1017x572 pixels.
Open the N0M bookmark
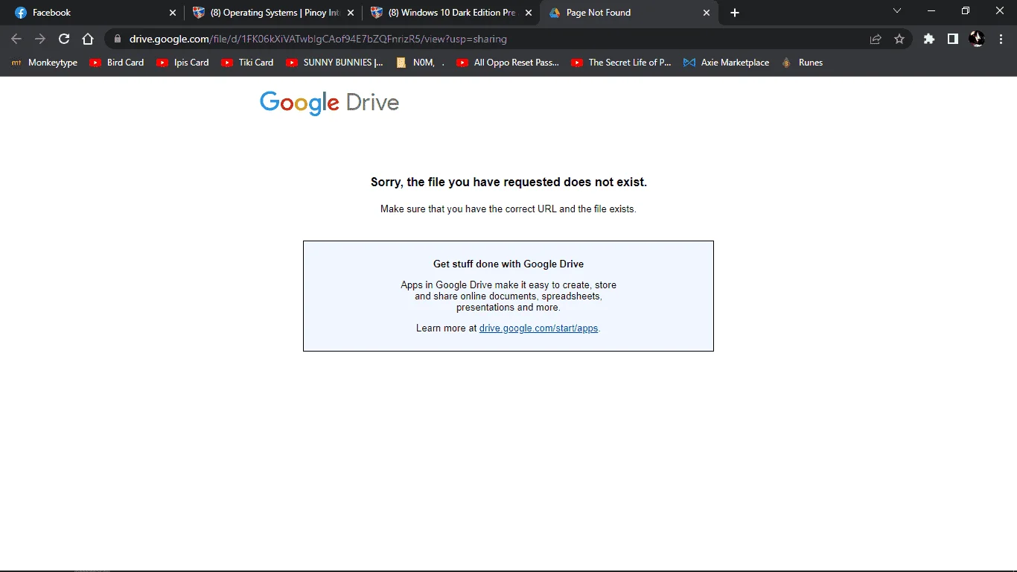click(421, 63)
